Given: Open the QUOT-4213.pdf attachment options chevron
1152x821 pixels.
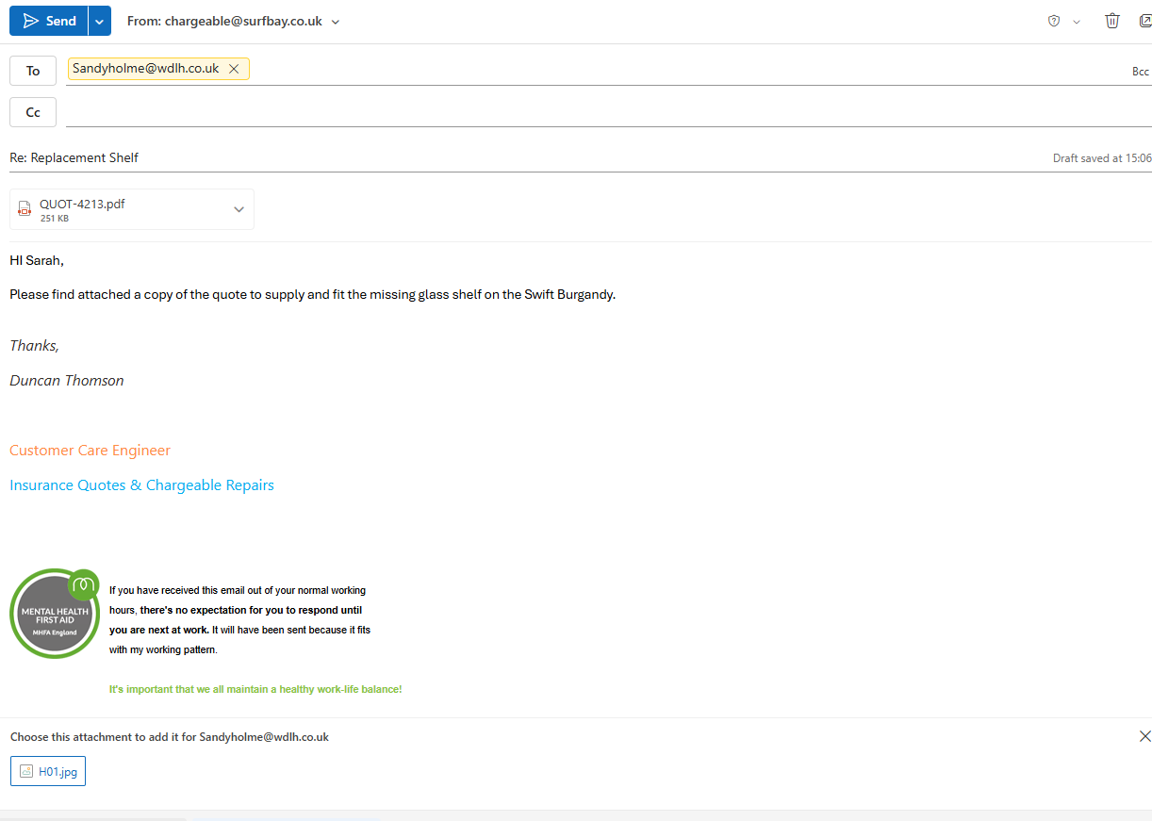Looking at the screenshot, I should pyautogui.click(x=239, y=209).
